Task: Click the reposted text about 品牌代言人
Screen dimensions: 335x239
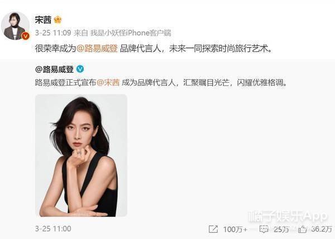Action: tap(161, 83)
